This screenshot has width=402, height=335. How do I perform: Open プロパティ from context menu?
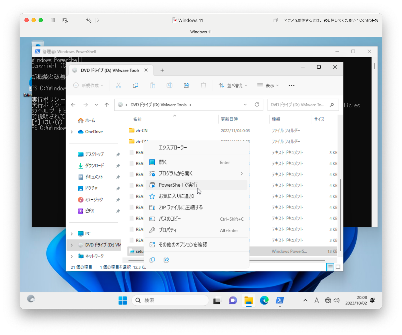[x=196, y=230]
